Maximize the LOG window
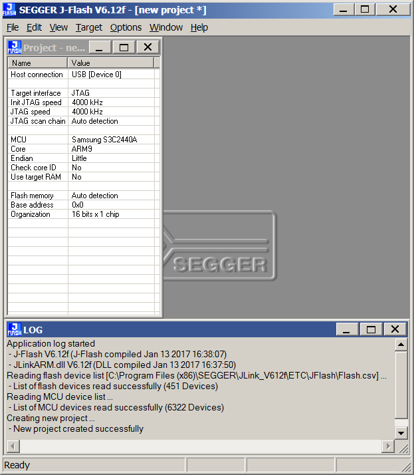Viewport: 414px width, 475px height. 371,329
